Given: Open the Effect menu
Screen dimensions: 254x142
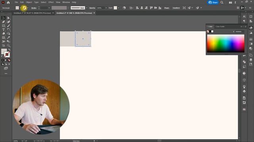Looking at the screenshot, I should pos(51,2).
